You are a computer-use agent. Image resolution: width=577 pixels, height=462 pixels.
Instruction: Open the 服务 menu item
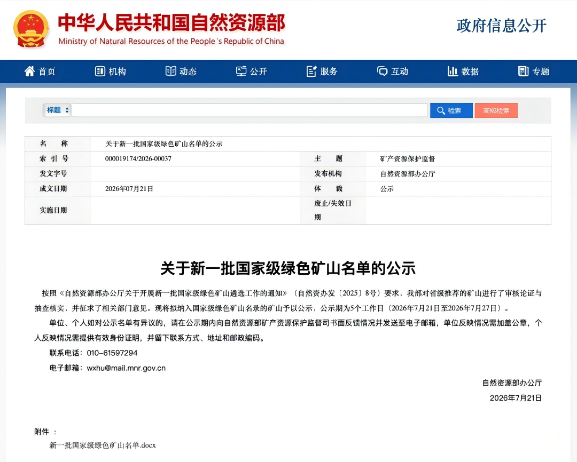coord(322,71)
